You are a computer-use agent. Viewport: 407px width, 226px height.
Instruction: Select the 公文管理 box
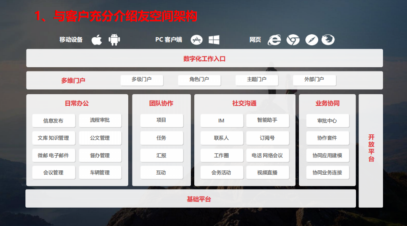(100, 138)
